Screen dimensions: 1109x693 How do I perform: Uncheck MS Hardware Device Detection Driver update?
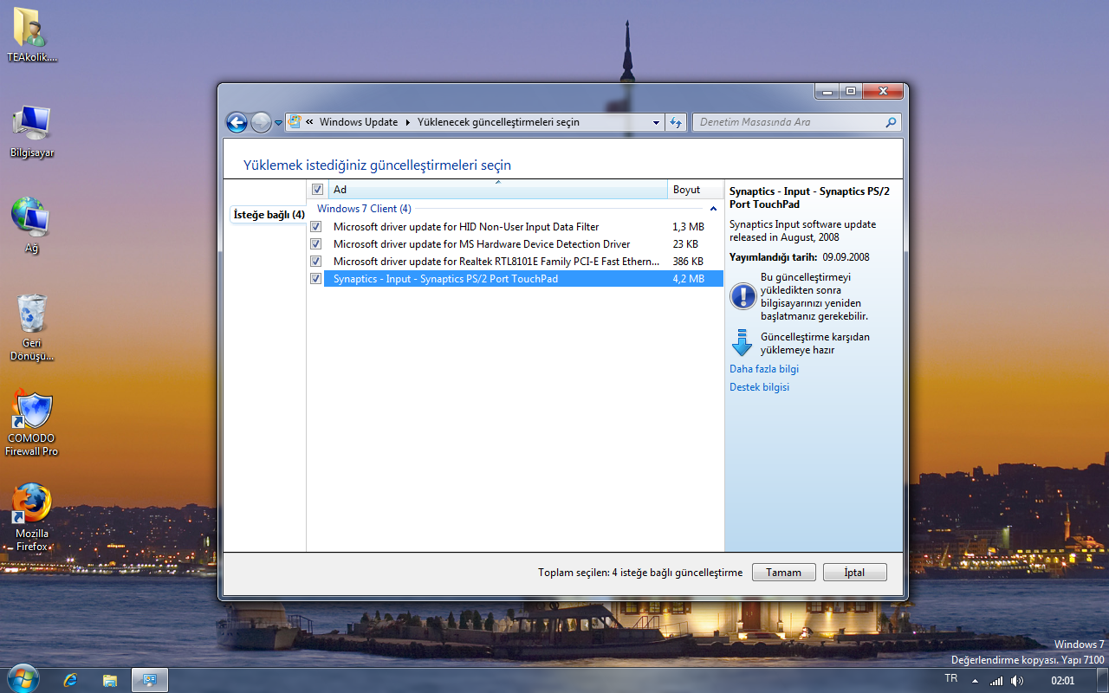pos(316,244)
